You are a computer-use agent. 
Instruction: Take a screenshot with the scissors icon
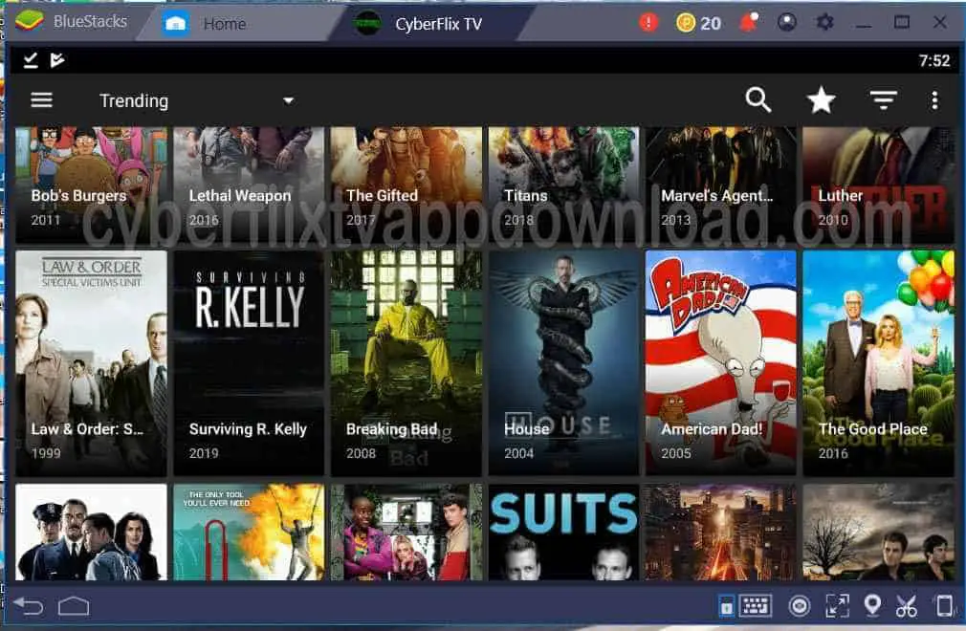(907, 606)
